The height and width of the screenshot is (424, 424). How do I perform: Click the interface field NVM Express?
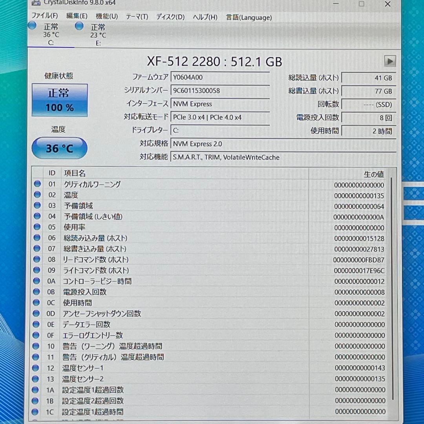click(x=220, y=104)
